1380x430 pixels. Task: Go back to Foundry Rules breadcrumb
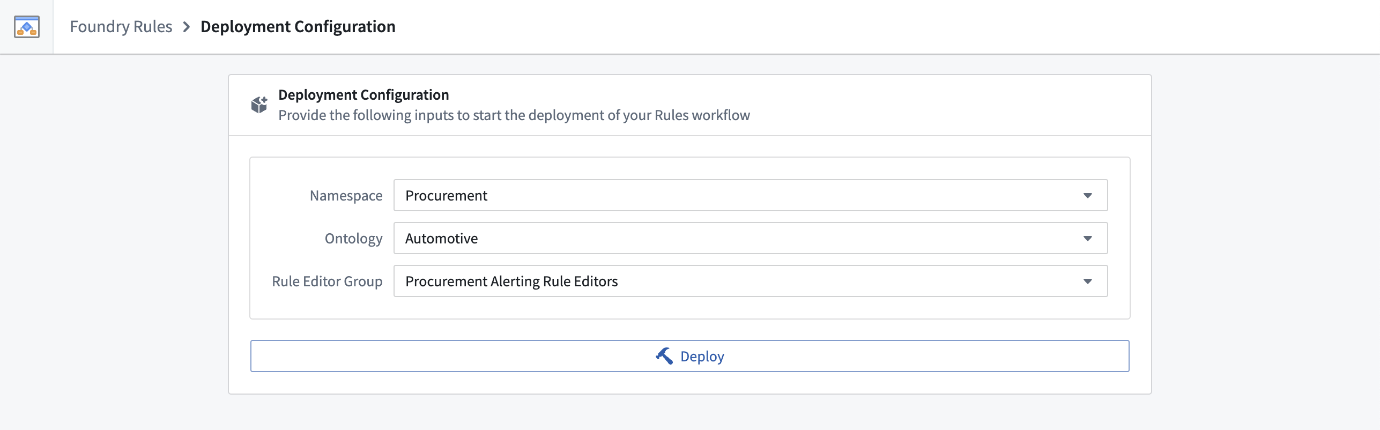click(121, 27)
